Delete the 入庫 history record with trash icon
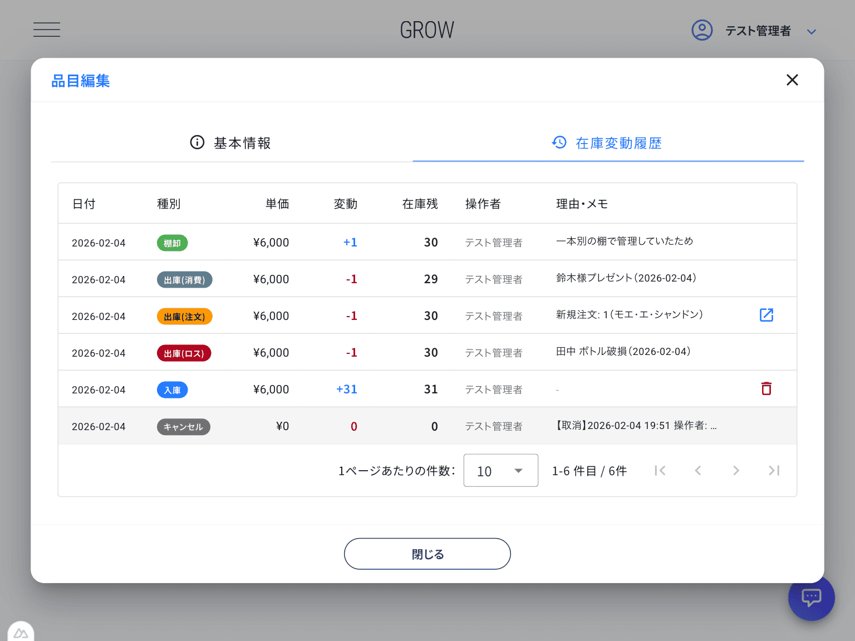The height and width of the screenshot is (641, 855). (766, 388)
